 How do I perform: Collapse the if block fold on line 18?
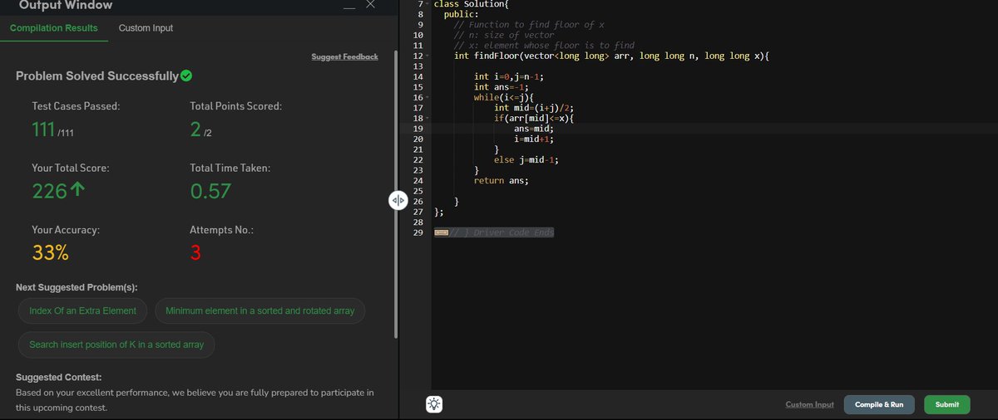coord(427,118)
